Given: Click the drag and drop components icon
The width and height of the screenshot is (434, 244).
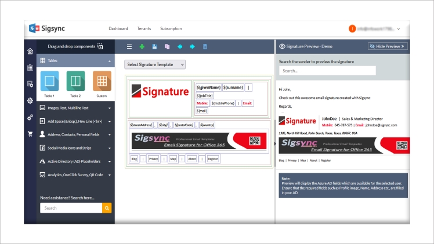Looking at the screenshot, I should 100,46.
